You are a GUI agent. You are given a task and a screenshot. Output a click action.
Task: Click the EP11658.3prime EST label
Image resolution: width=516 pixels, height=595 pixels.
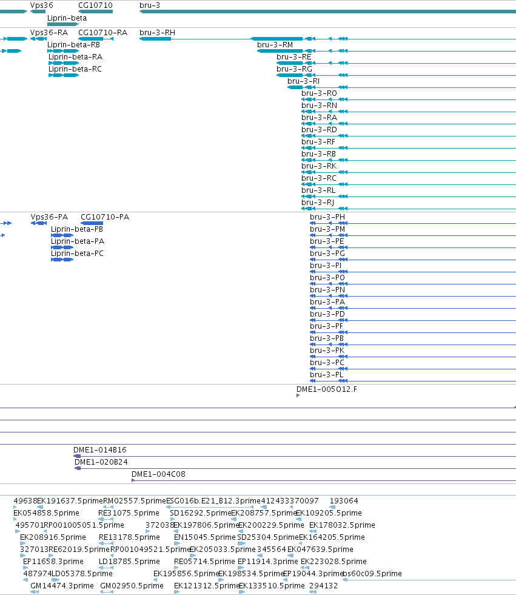(53, 562)
